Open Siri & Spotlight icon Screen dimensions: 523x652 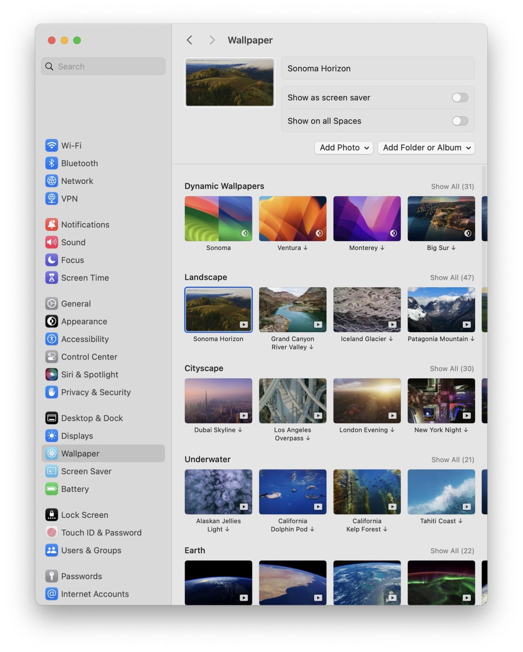pyautogui.click(x=51, y=375)
